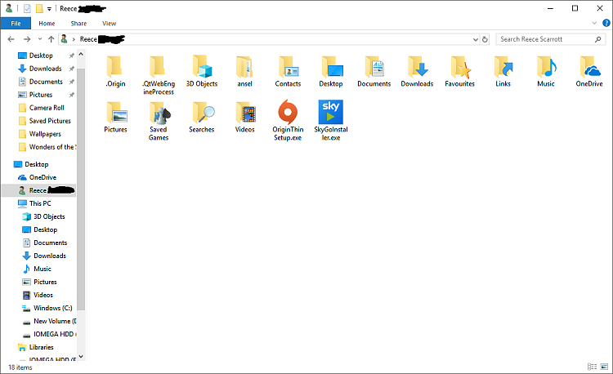Select pinned Downloads in Quick access
The image size is (613, 374).
click(45, 69)
